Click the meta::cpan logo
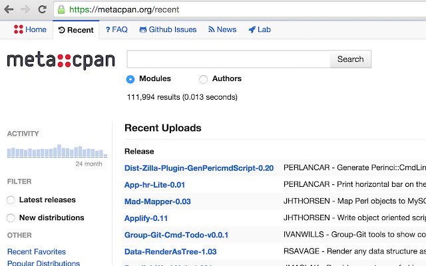The width and height of the screenshot is (426, 266). coord(61,61)
